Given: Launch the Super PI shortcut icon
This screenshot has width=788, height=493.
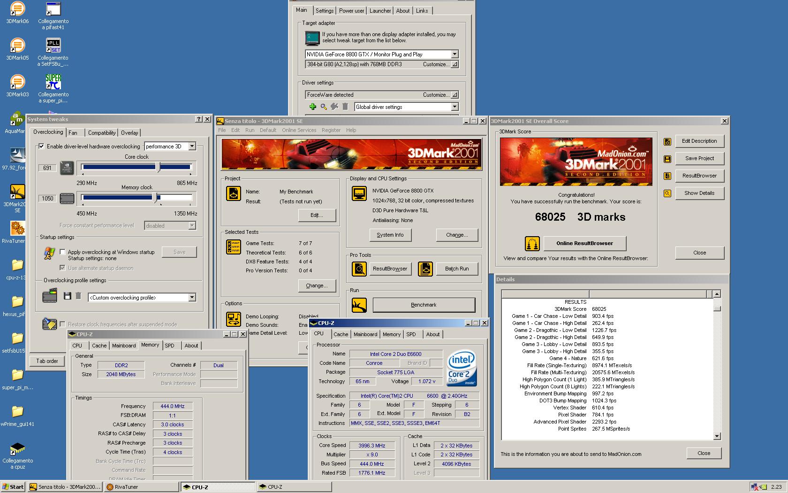Looking at the screenshot, I should [53, 82].
